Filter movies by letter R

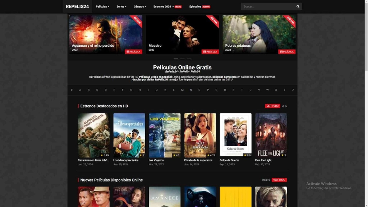(225, 90)
